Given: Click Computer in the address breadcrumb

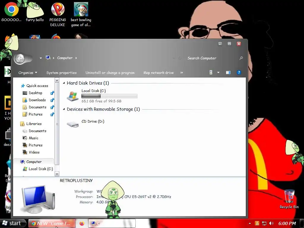Looking at the screenshot, I should tap(65, 58).
